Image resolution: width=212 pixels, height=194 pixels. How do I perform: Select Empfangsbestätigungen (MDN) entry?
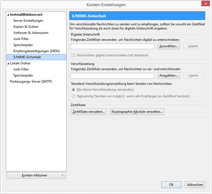pyautogui.click(x=37, y=51)
